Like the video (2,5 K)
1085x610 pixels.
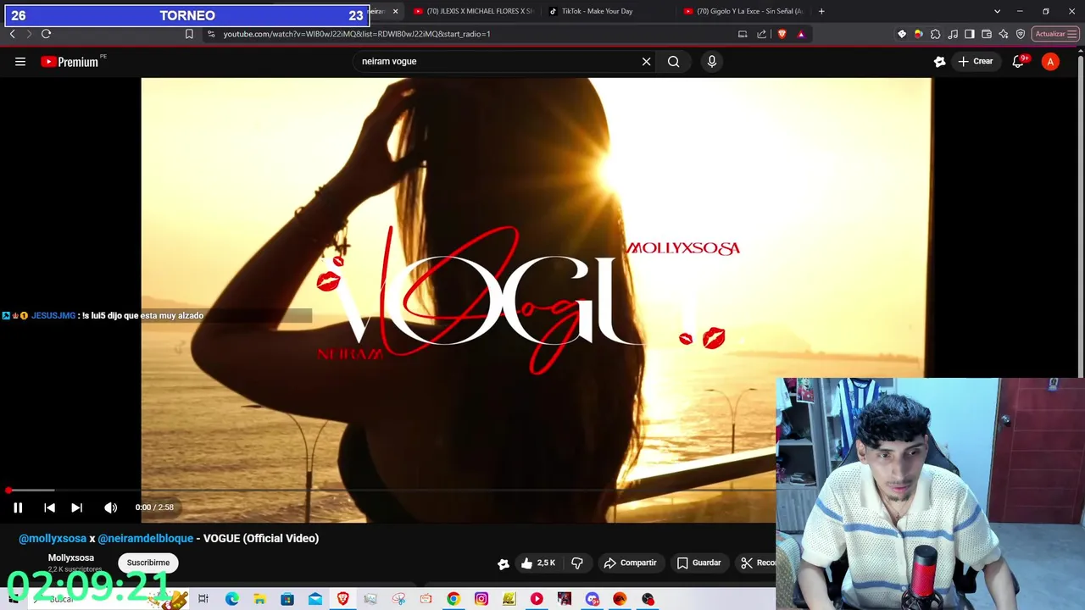(x=538, y=563)
